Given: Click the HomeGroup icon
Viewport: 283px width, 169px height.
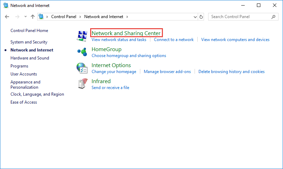Looking at the screenshot, I should pyautogui.click(x=82, y=52).
